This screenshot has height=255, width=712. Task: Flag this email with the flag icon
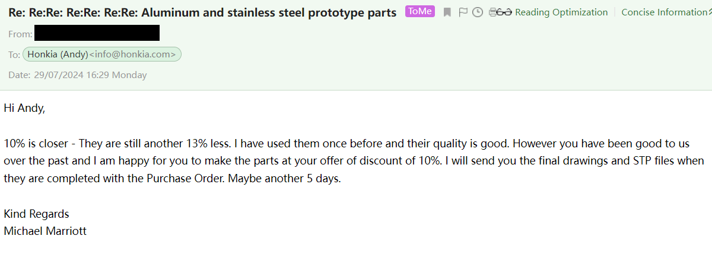pyautogui.click(x=463, y=12)
